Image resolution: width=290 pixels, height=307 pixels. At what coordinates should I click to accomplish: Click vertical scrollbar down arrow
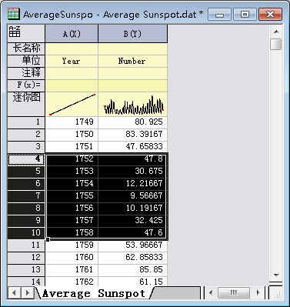click(276, 275)
